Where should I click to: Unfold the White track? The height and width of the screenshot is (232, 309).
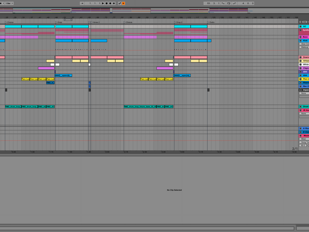coord(300,64)
